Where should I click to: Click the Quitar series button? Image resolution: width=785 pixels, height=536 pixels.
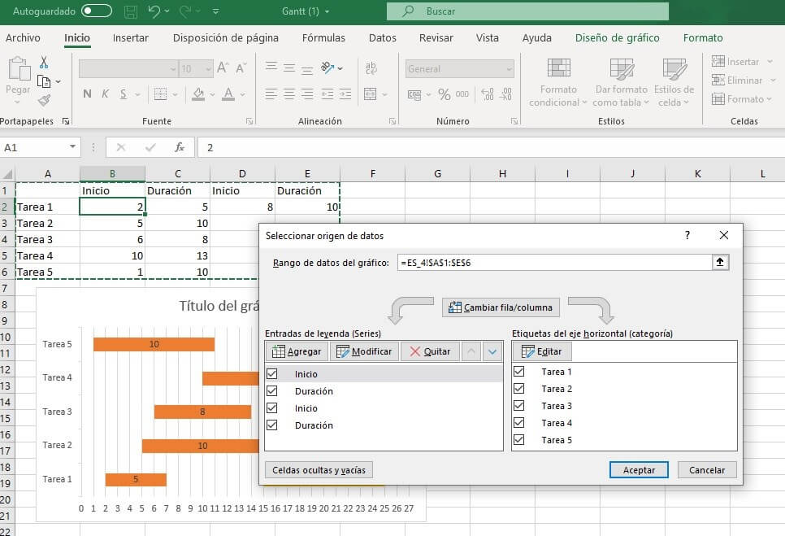coord(430,351)
